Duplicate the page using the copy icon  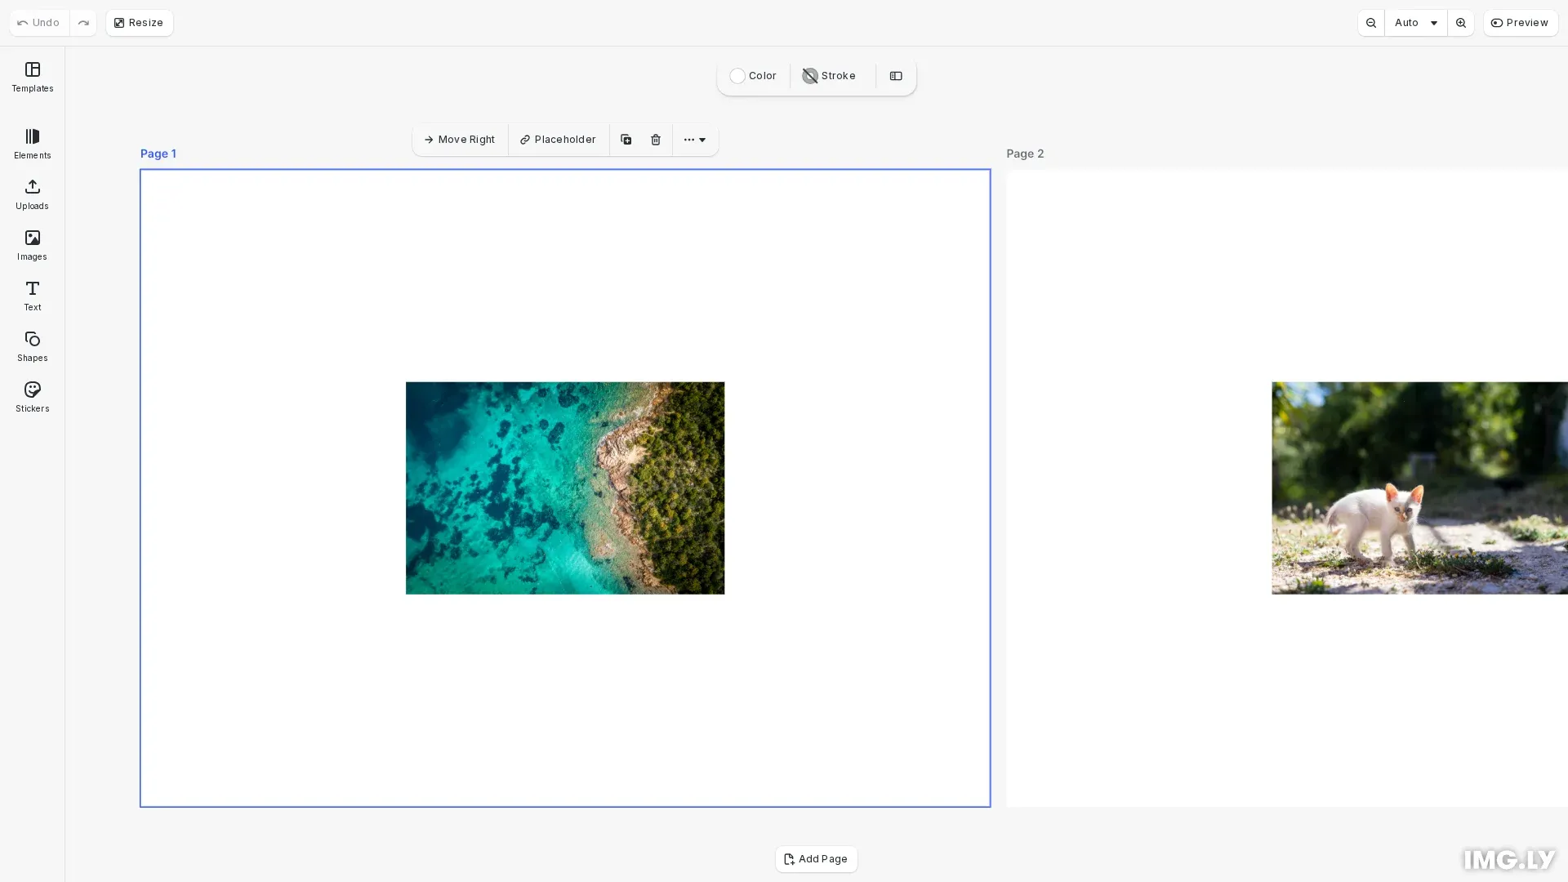626,140
